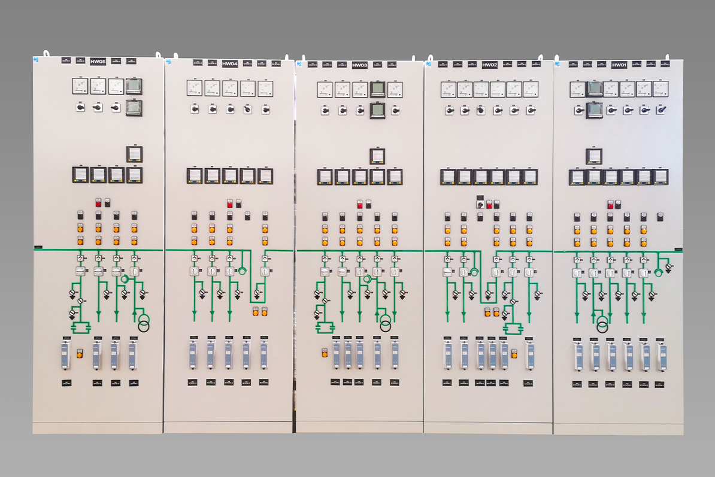The image size is (715, 477).
Task: Click the green current transformer ring on HW04
Action: (x=243, y=270)
